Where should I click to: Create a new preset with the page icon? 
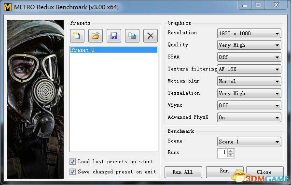pos(77,36)
